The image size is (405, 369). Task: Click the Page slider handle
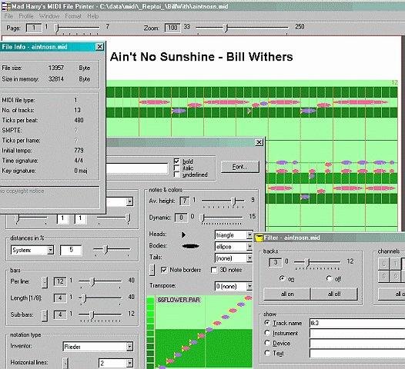coord(57,28)
